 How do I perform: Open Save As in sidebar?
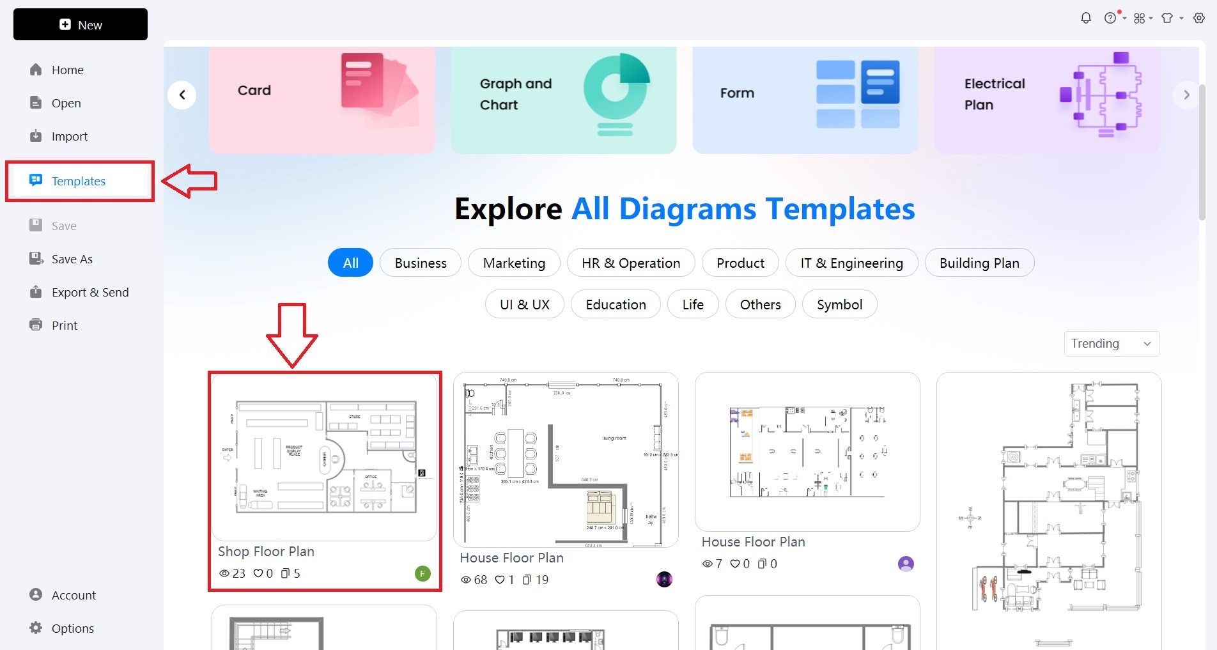click(80, 259)
